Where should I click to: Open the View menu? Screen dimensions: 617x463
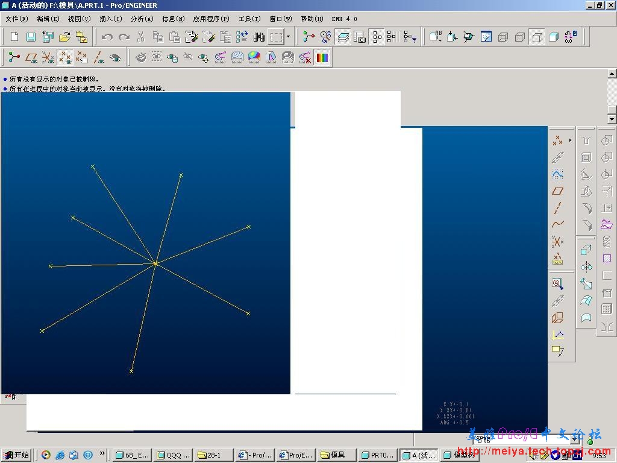tap(79, 19)
